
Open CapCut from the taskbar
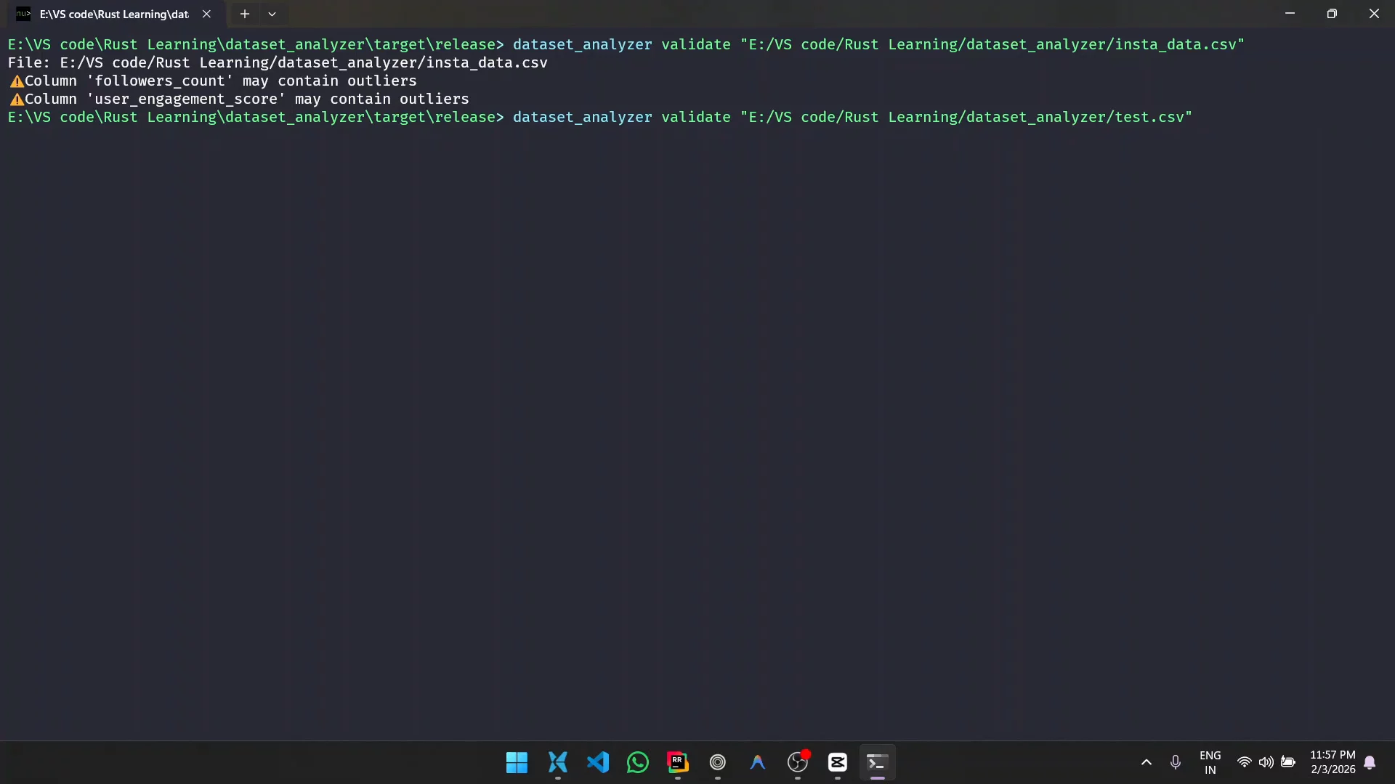pyautogui.click(x=837, y=762)
